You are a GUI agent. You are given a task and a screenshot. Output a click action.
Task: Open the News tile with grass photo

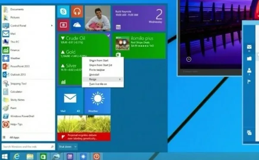coord(84,128)
